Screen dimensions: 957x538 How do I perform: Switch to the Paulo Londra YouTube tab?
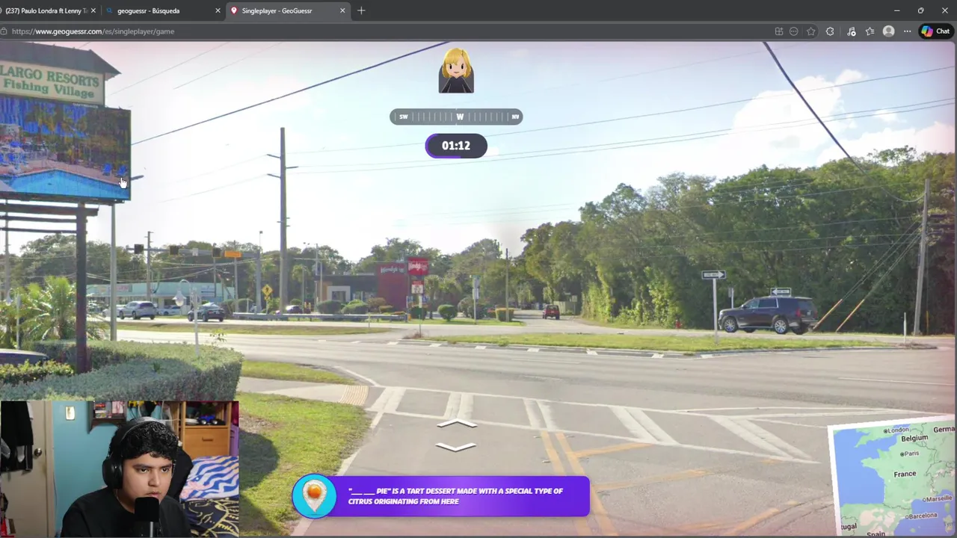(x=46, y=10)
